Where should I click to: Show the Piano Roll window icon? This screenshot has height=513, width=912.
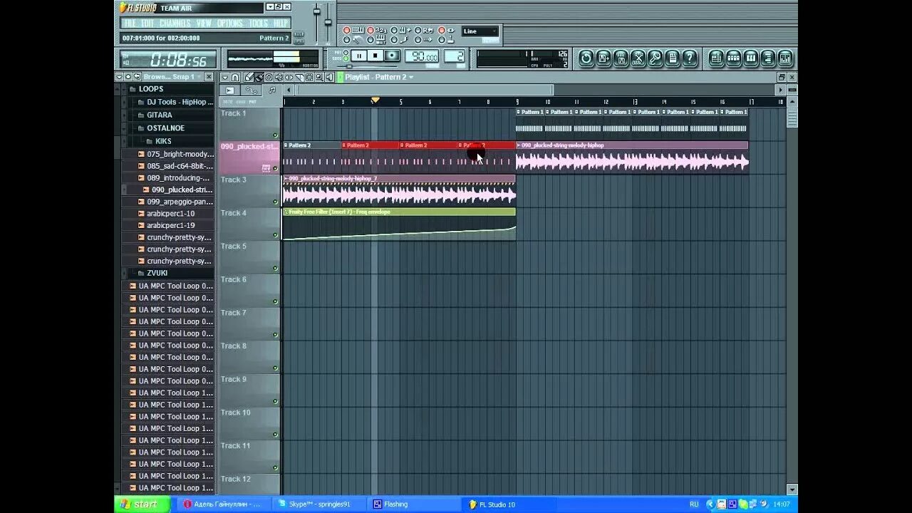tap(751, 58)
